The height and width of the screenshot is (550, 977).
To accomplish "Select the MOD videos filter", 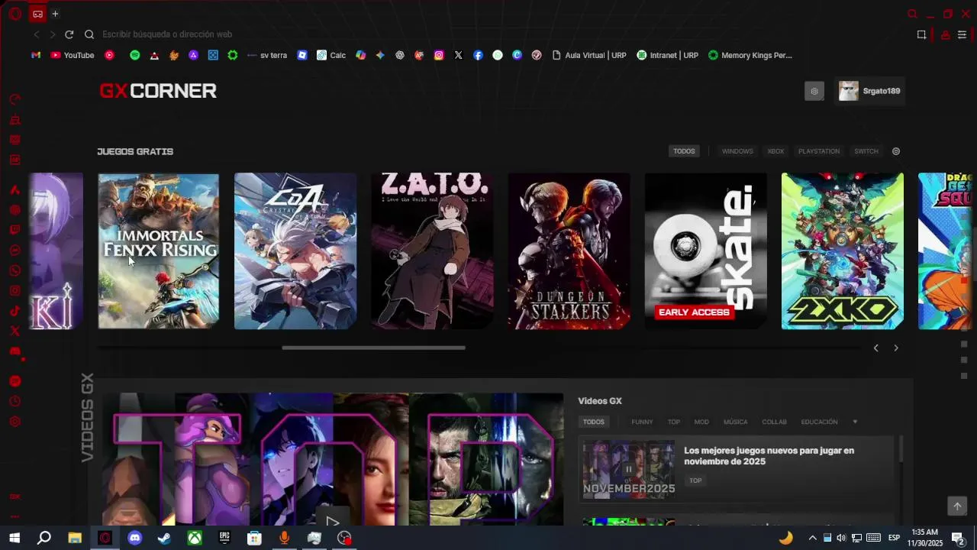I will tap(701, 422).
